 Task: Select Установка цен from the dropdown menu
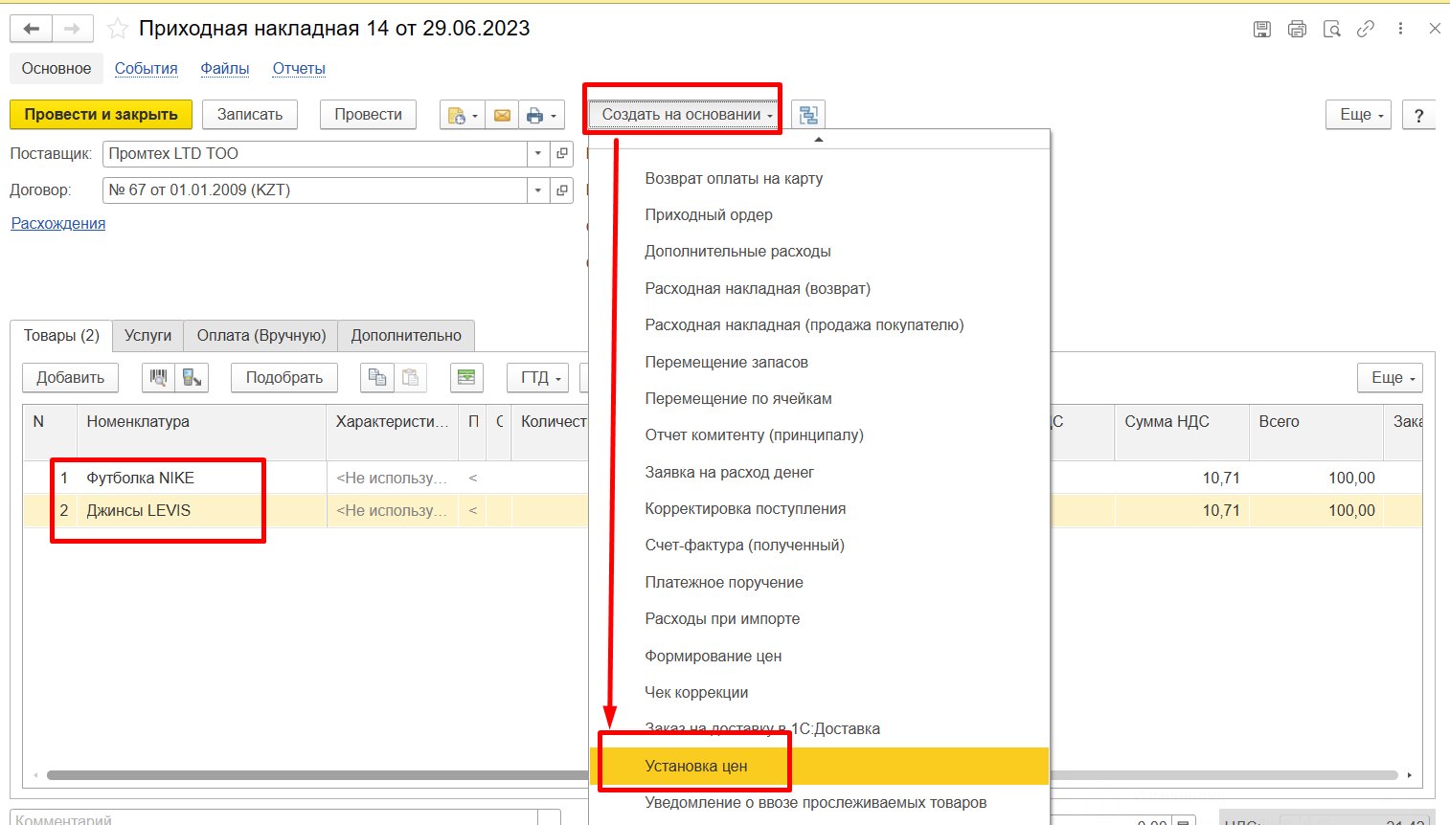coord(696,766)
